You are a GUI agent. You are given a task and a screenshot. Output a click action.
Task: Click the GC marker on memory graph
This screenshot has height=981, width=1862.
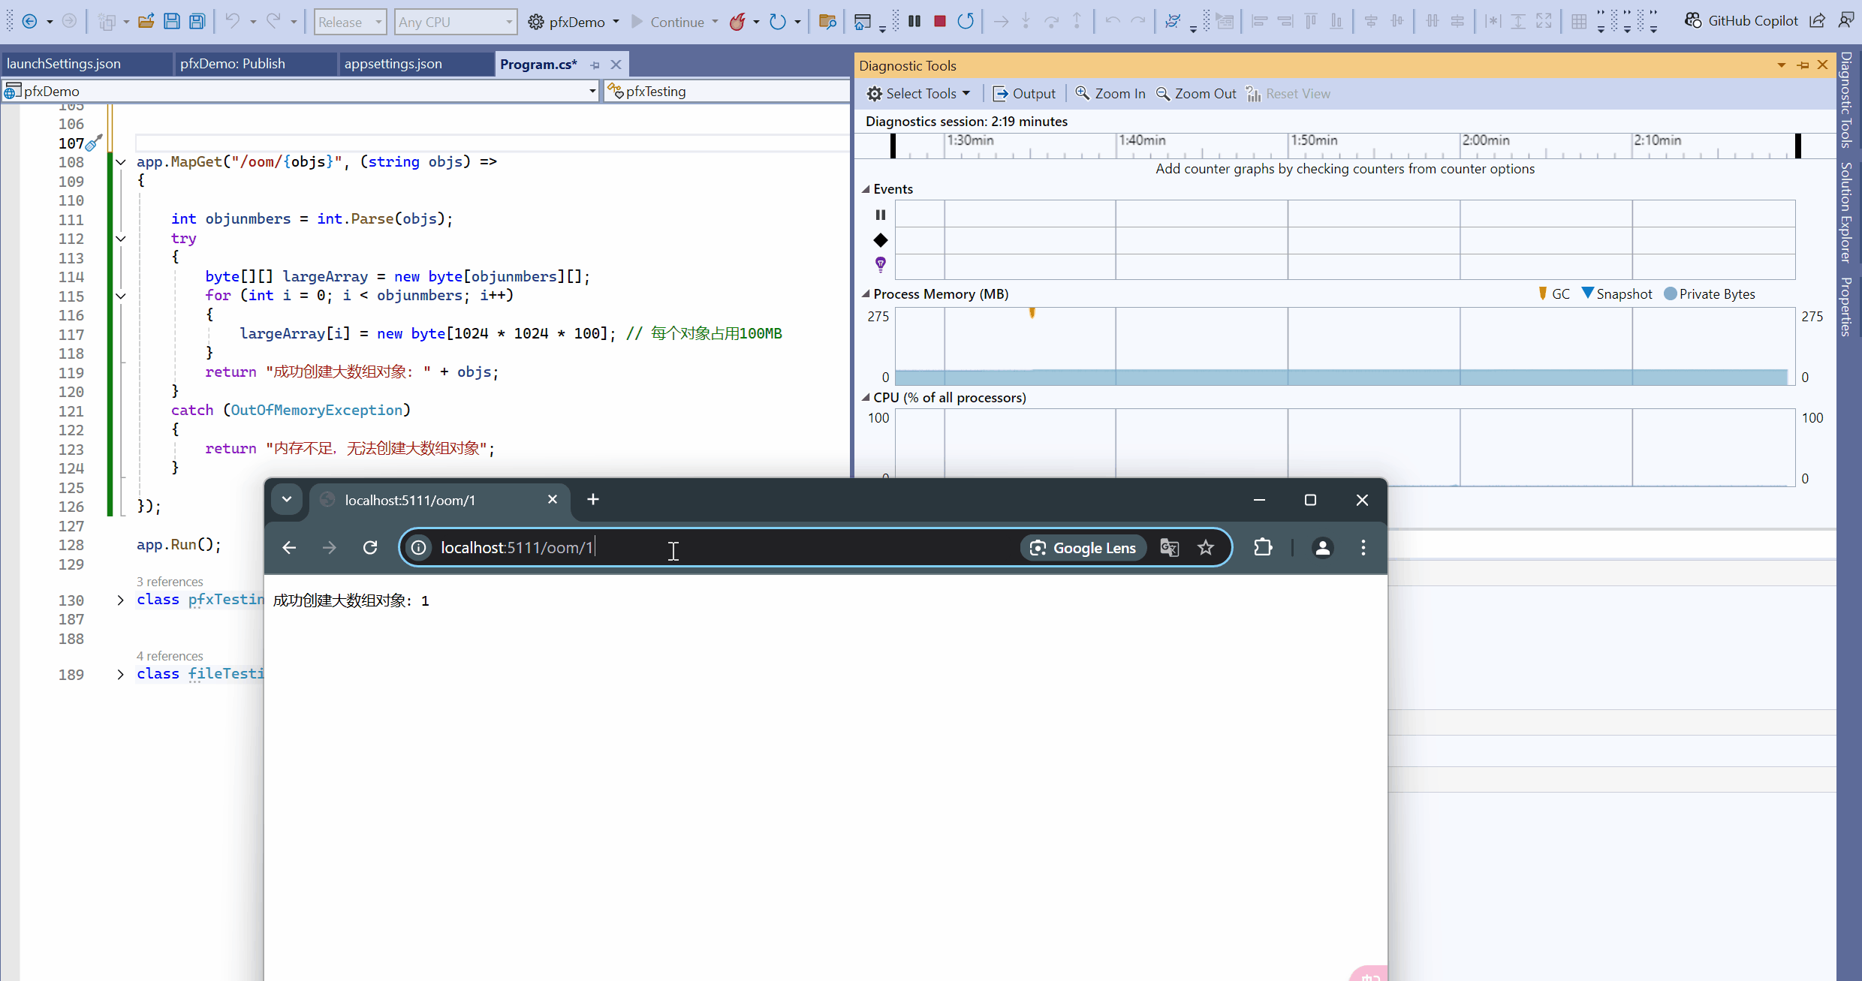(1032, 313)
